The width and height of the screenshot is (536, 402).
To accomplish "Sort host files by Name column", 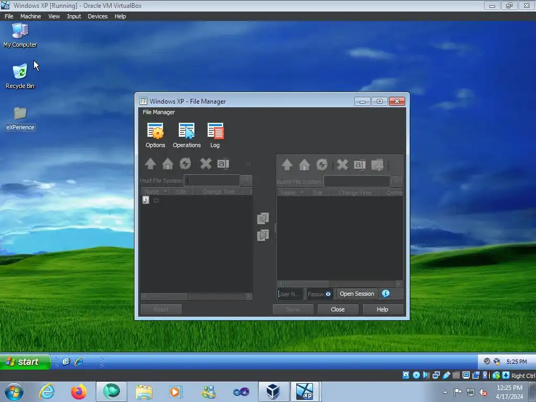I will point(154,192).
